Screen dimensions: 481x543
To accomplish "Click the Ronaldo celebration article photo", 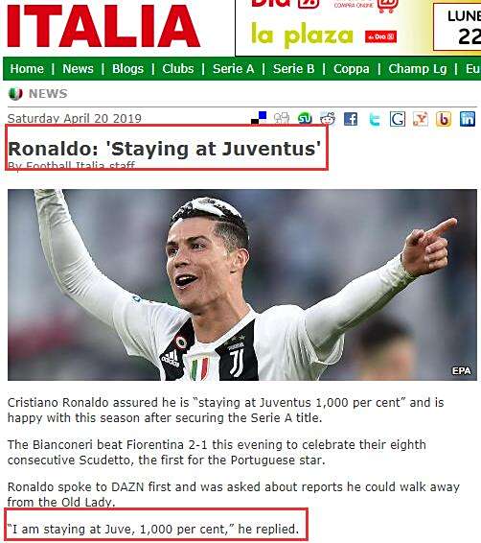I will (242, 285).
